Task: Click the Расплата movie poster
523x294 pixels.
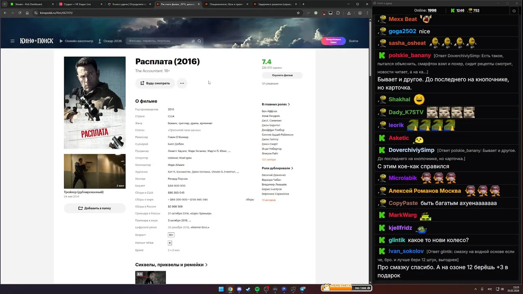Action: (95, 103)
